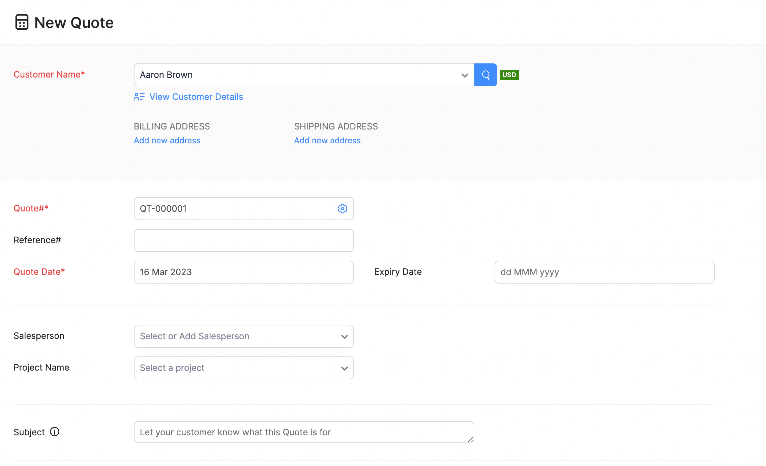Add new billing address
Screen dimensions: 766x466
(x=167, y=141)
